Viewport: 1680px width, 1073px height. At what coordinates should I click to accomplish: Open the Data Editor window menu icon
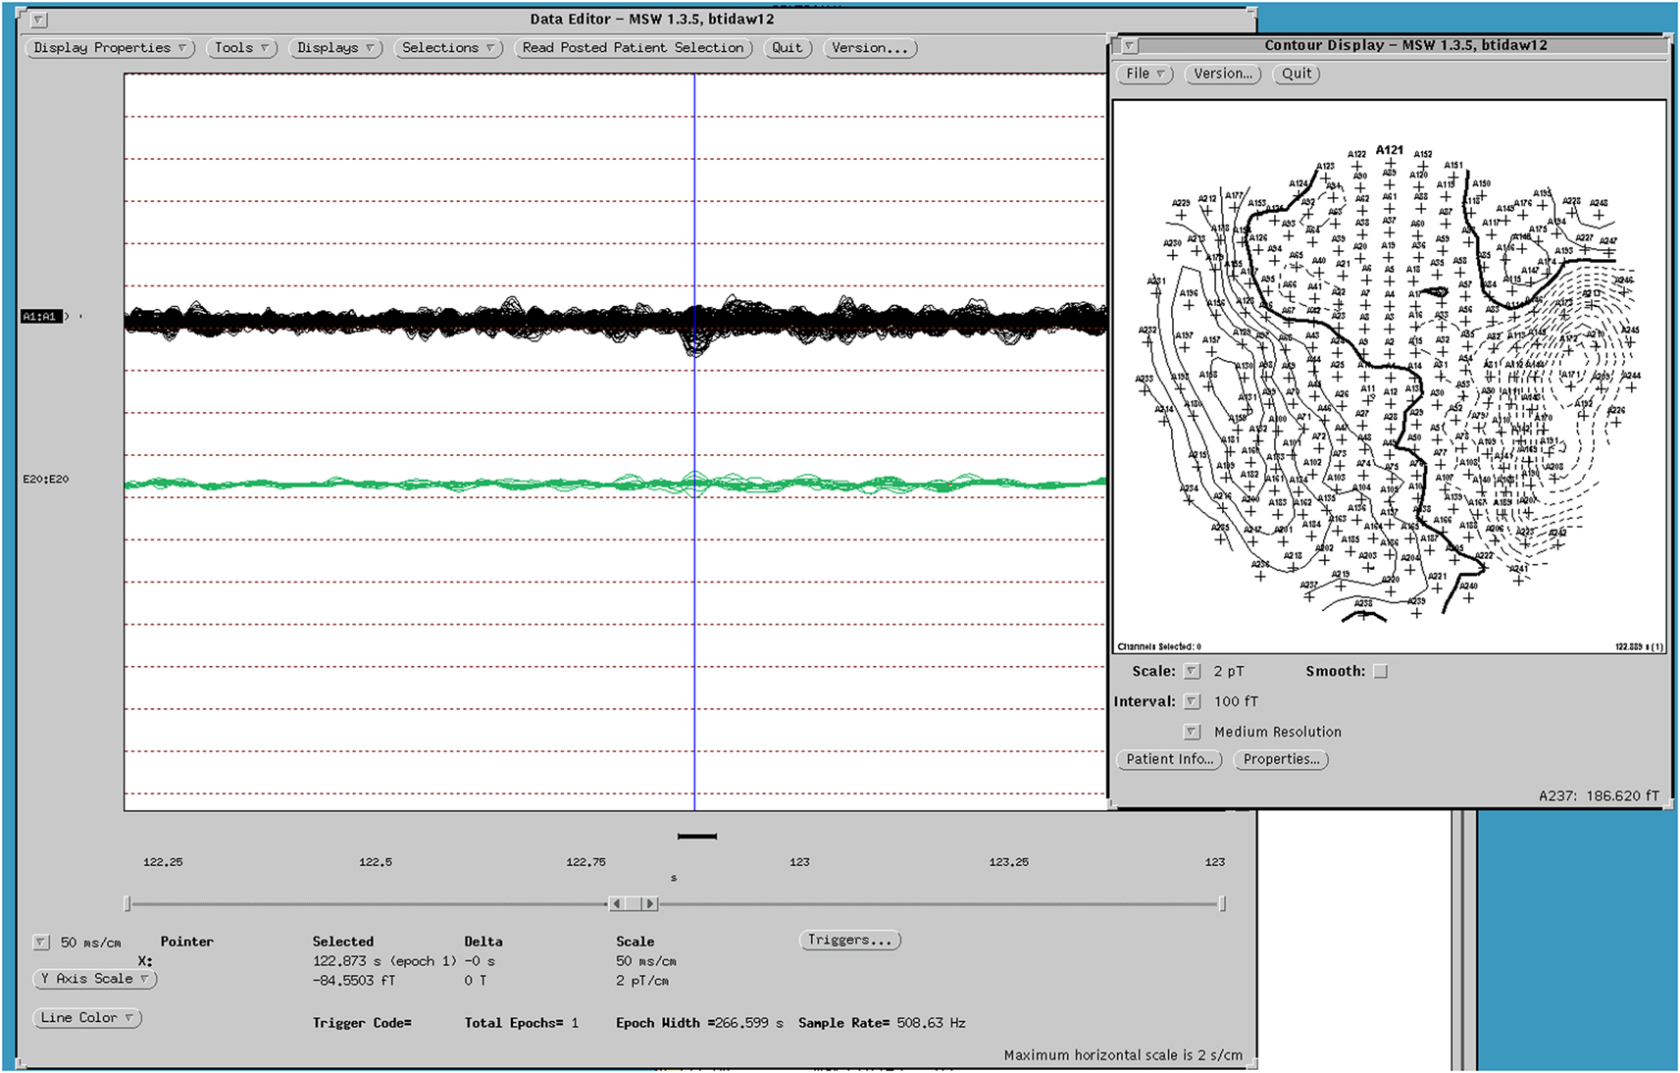tap(38, 20)
